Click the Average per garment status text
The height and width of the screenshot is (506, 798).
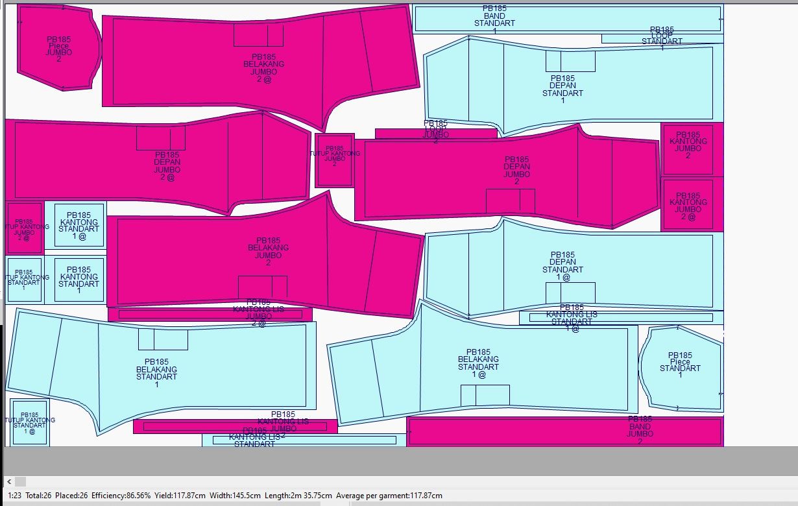(389, 496)
